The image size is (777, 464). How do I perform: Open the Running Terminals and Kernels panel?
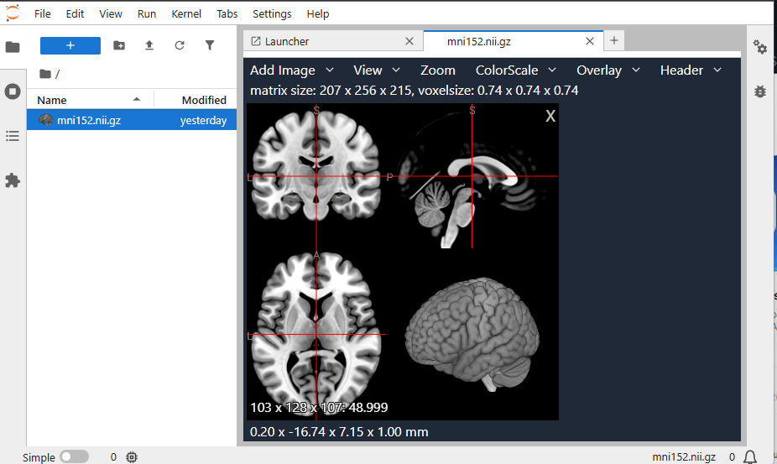(13, 91)
